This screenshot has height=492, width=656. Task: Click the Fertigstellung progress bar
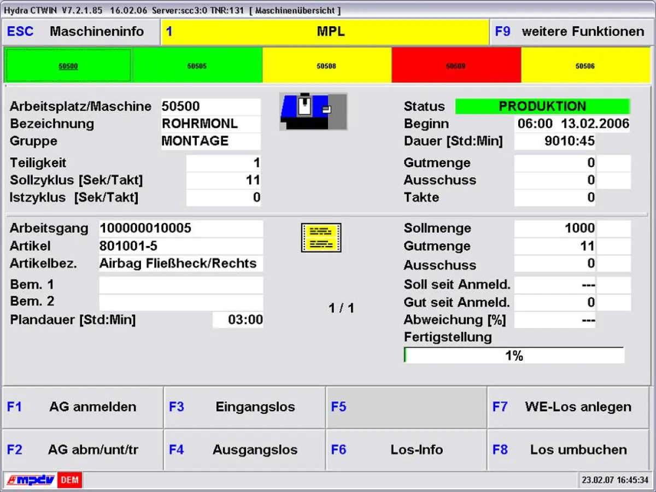pos(514,355)
